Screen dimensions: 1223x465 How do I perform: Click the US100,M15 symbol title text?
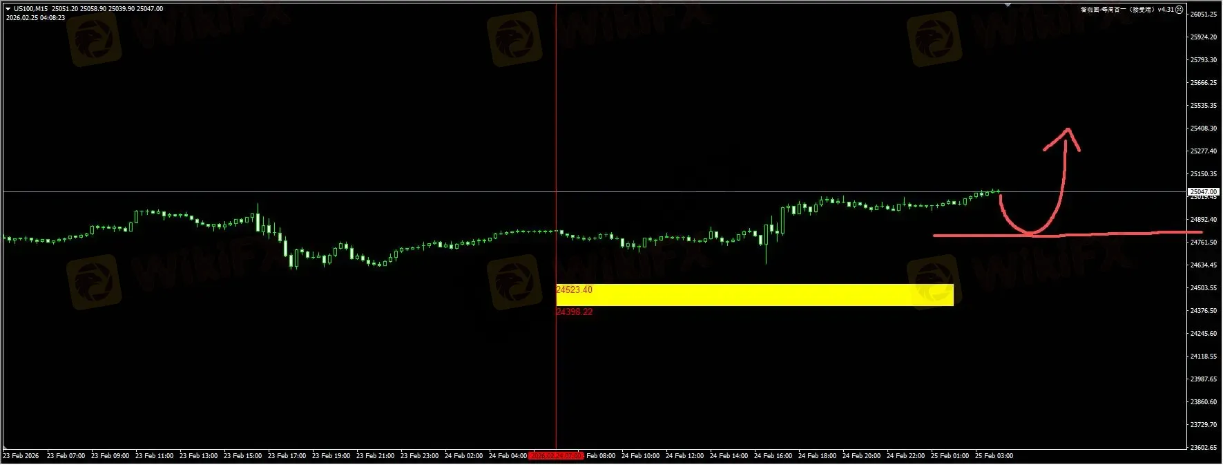tap(31, 9)
